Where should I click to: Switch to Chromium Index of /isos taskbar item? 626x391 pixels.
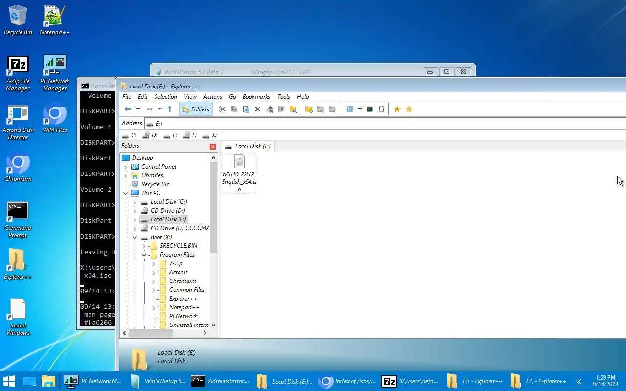(347, 381)
